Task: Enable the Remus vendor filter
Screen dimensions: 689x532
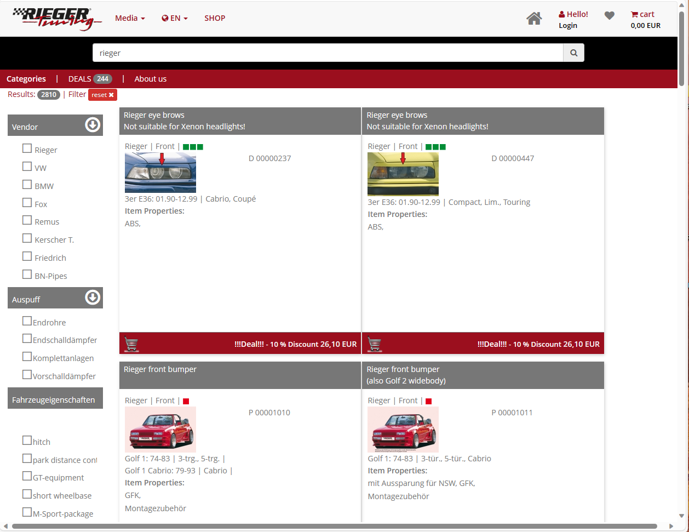Action: coord(27,220)
